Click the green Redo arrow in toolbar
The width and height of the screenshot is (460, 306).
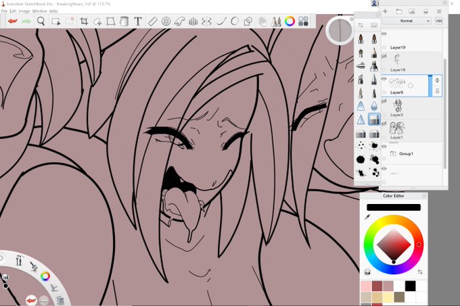pos(26,22)
